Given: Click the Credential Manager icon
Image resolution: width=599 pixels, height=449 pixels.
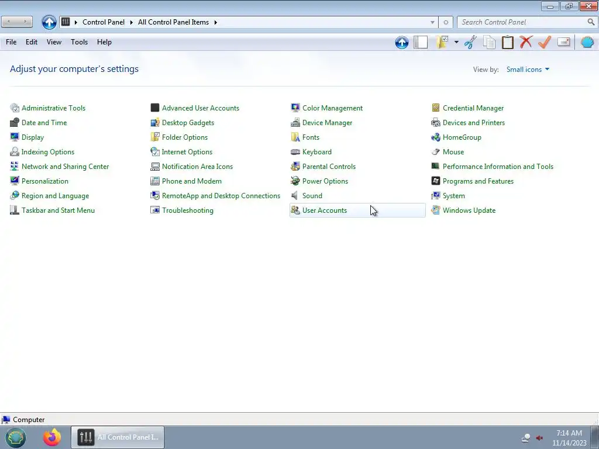Looking at the screenshot, I should (x=435, y=108).
